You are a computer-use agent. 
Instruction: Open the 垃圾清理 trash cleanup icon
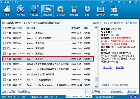(74, 11)
